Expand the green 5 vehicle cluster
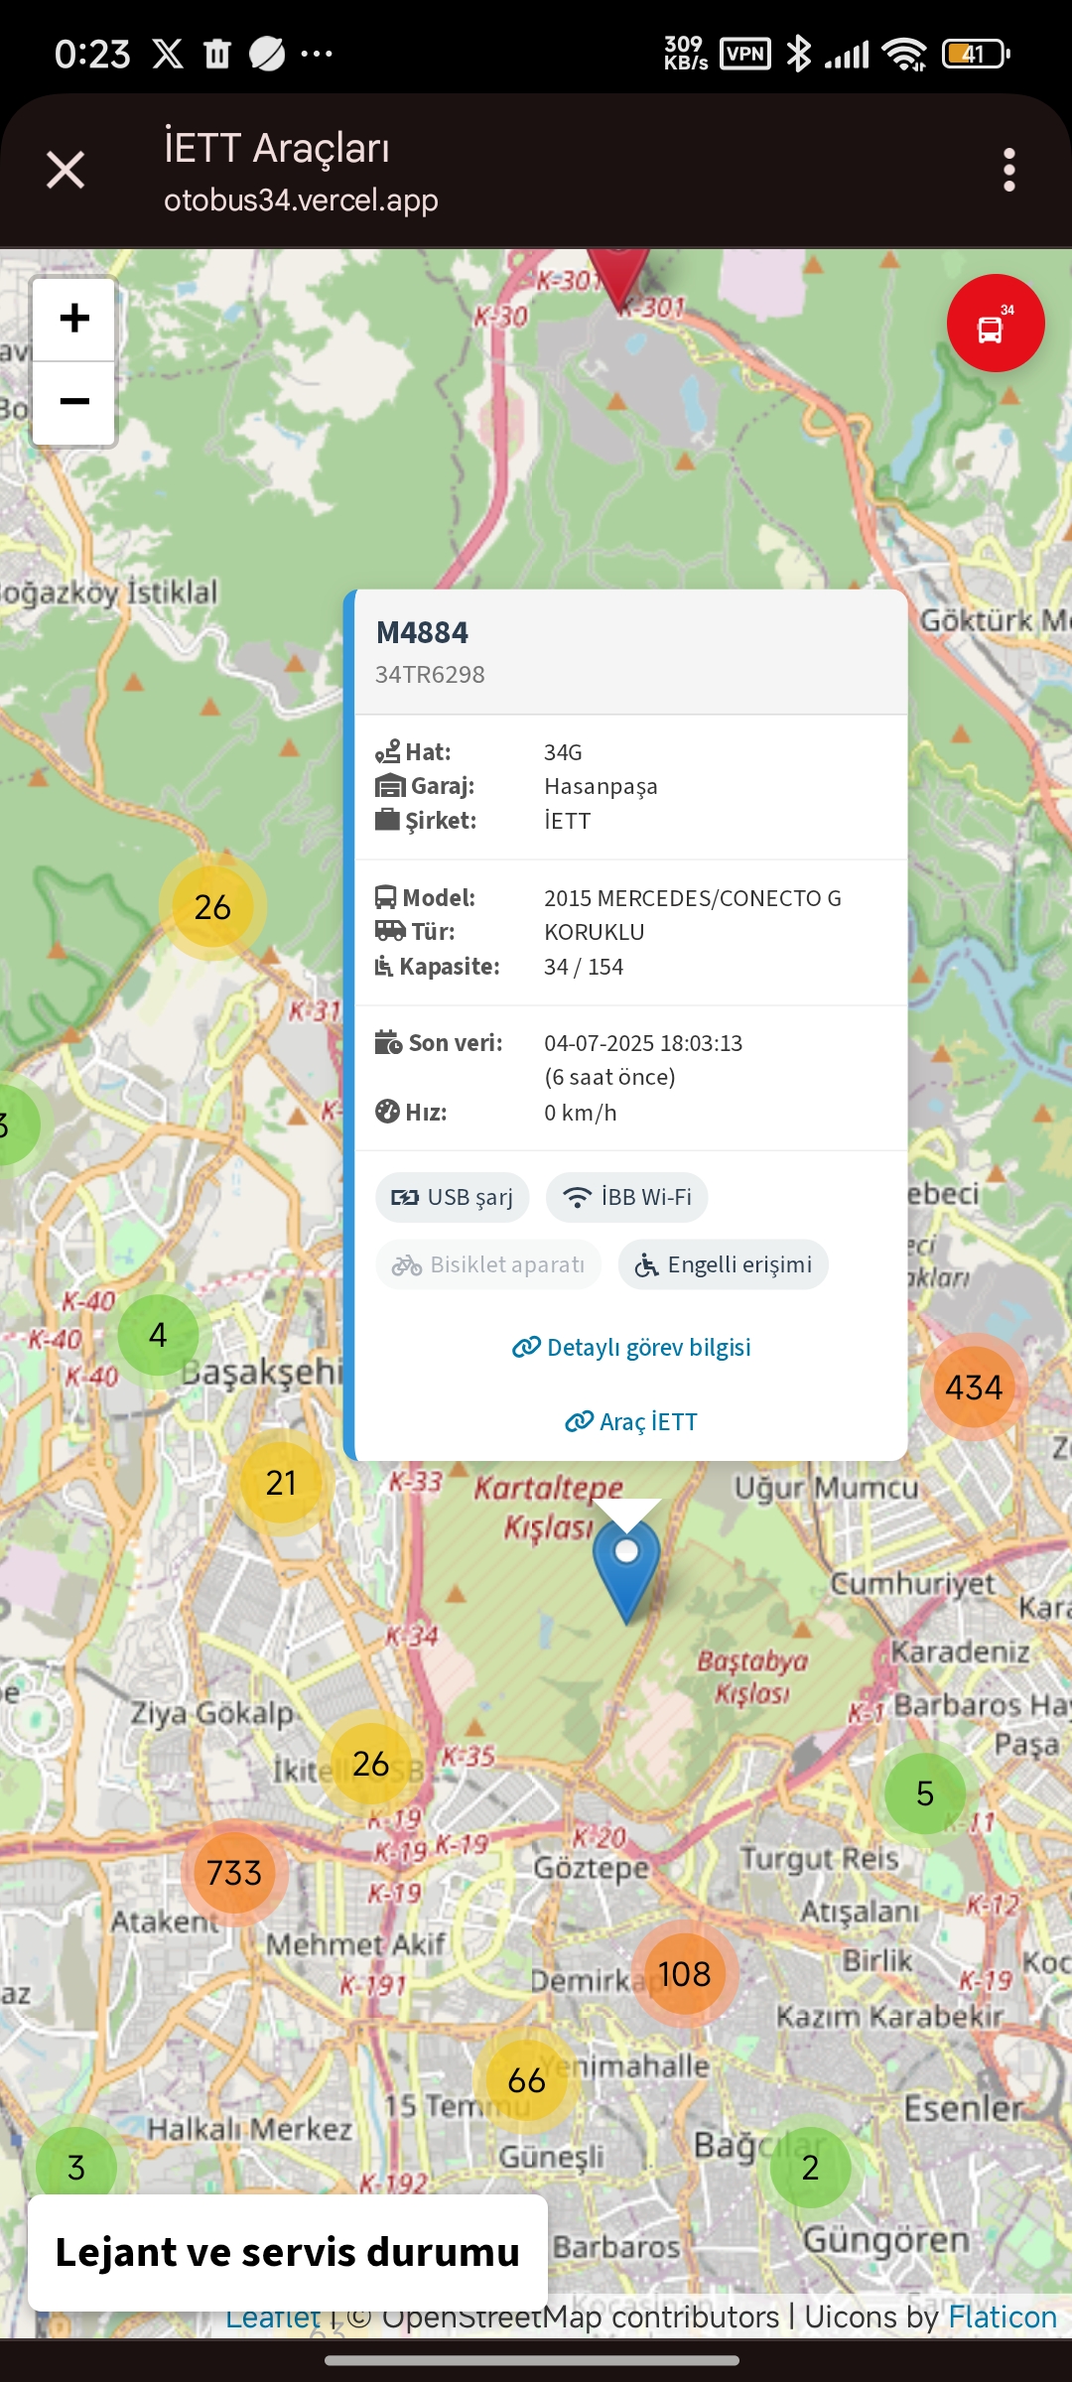The image size is (1072, 2382). click(x=924, y=1793)
